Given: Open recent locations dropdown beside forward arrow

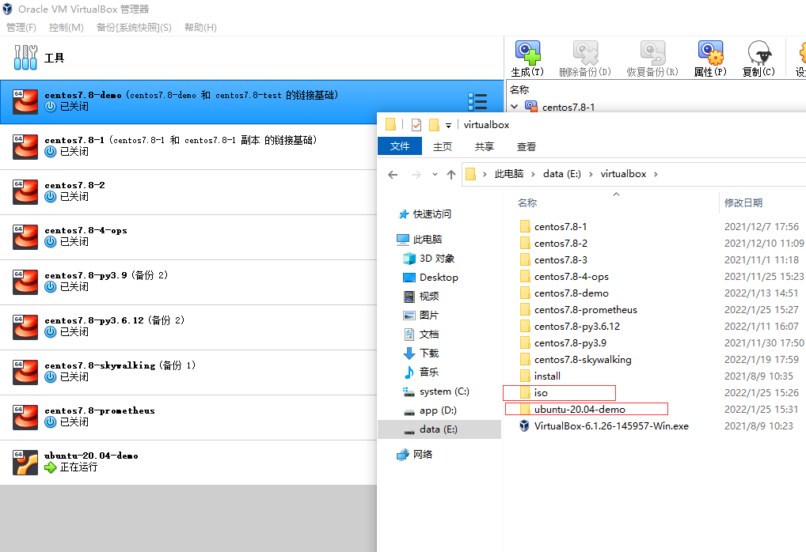Looking at the screenshot, I should [x=435, y=175].
